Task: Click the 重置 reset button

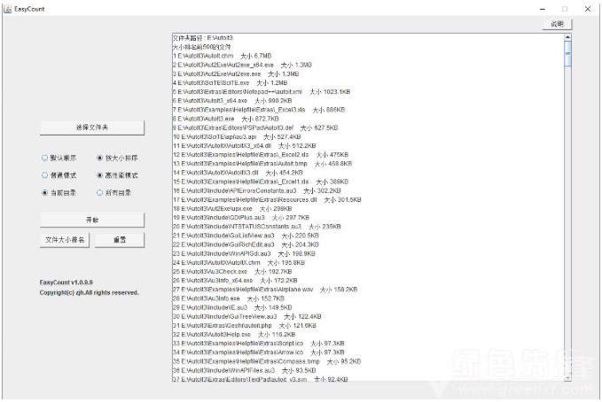Action: (120, 240)
